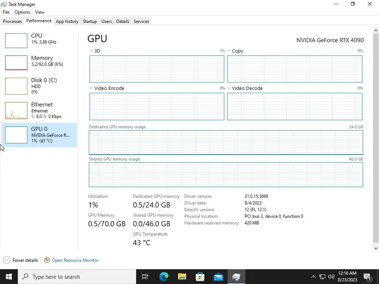Click the scrollbar down arrow

click(376, 248)
